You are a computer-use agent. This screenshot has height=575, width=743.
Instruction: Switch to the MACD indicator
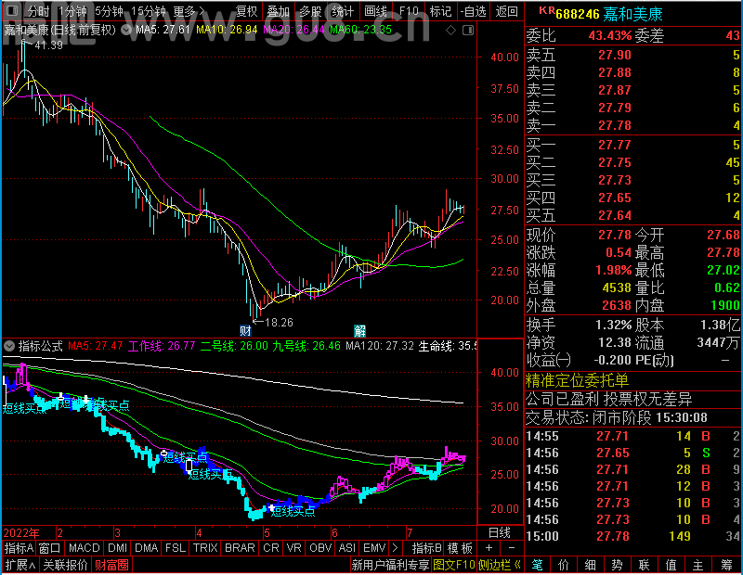pos(84,548)
